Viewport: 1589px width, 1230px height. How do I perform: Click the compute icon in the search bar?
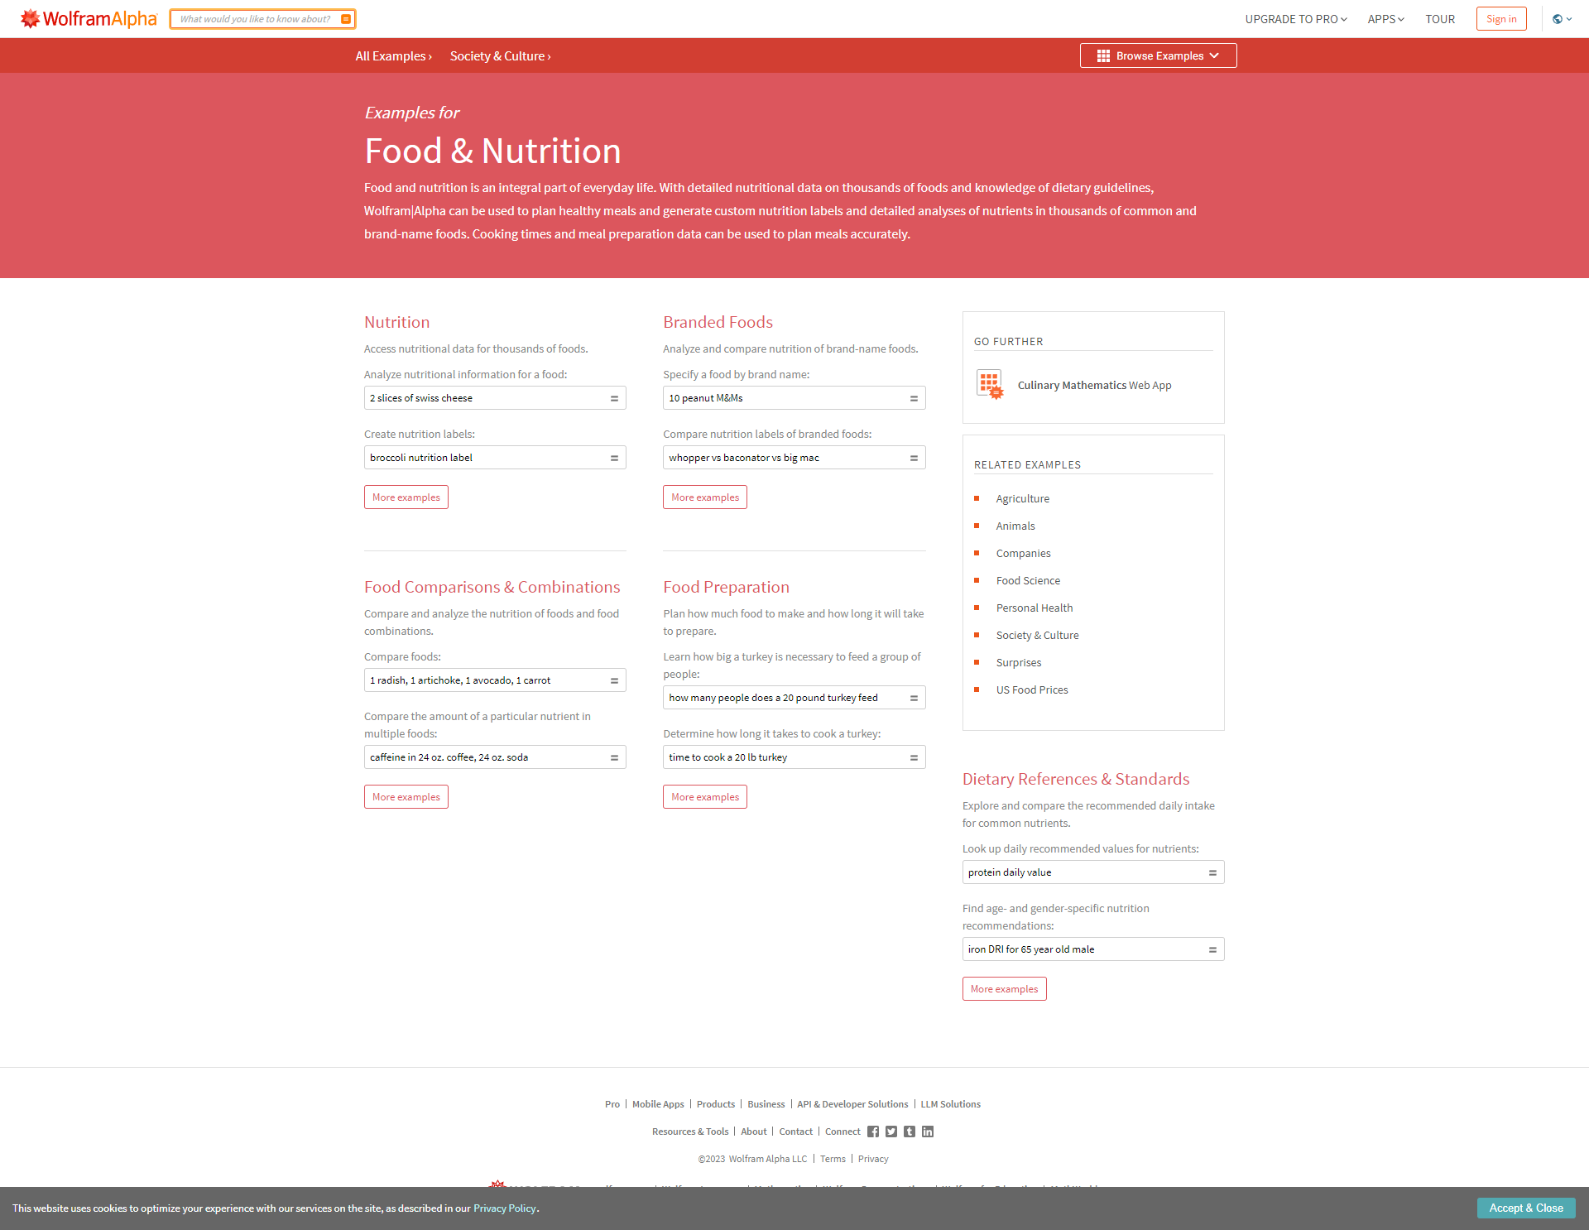(346, 18)
